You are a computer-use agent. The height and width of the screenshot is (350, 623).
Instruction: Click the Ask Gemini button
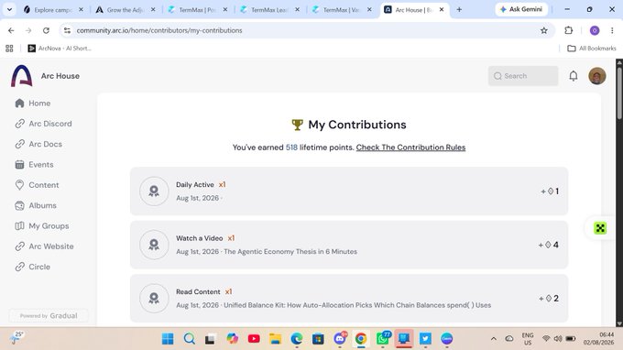[521, 9]
